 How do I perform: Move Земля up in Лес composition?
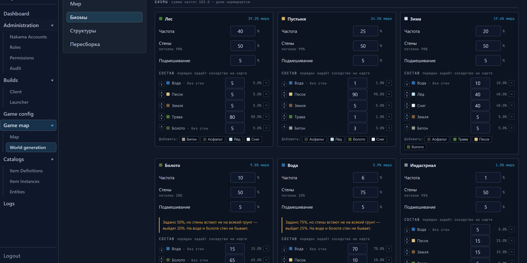tap(161, 104)
